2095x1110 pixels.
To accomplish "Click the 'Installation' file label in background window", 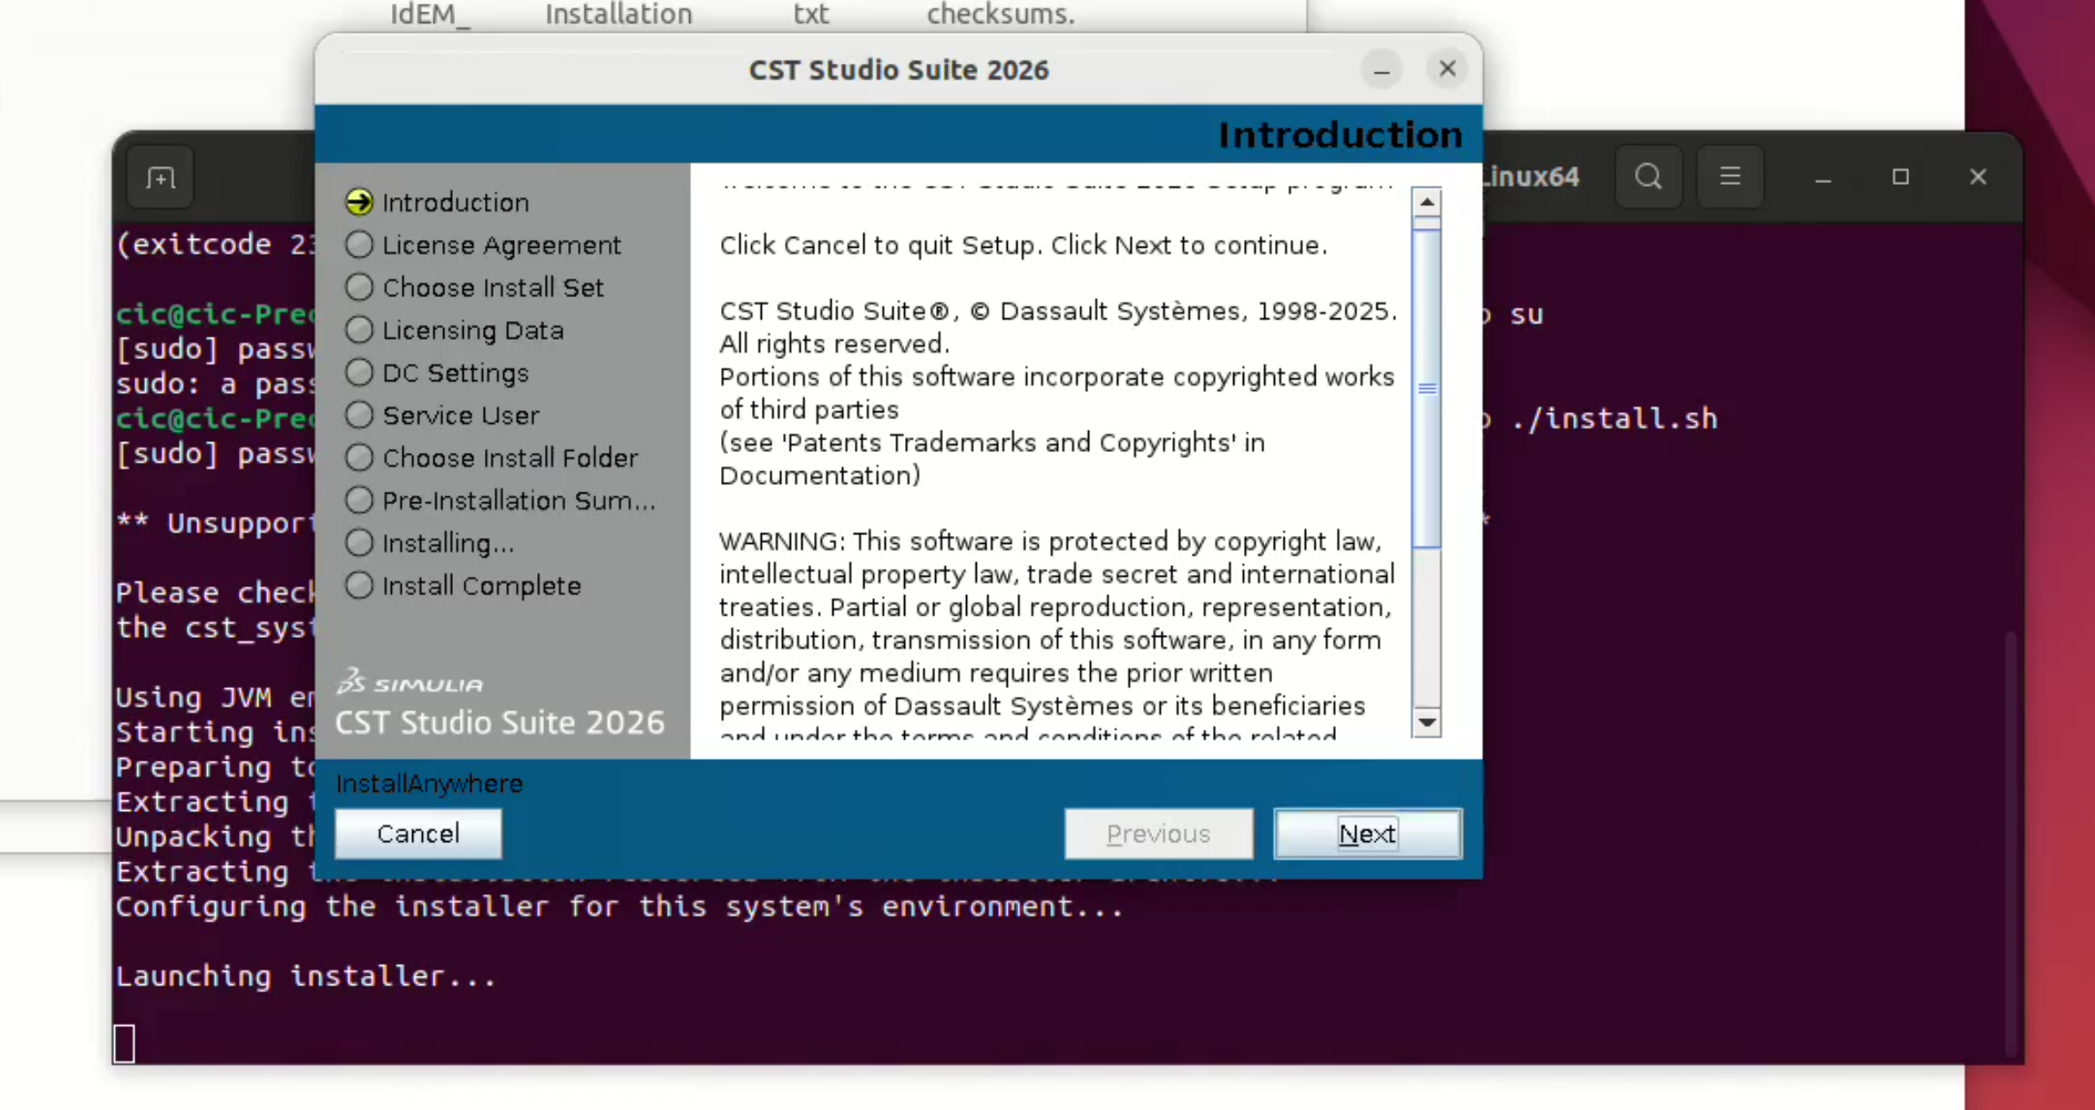I will pos(618,14).
